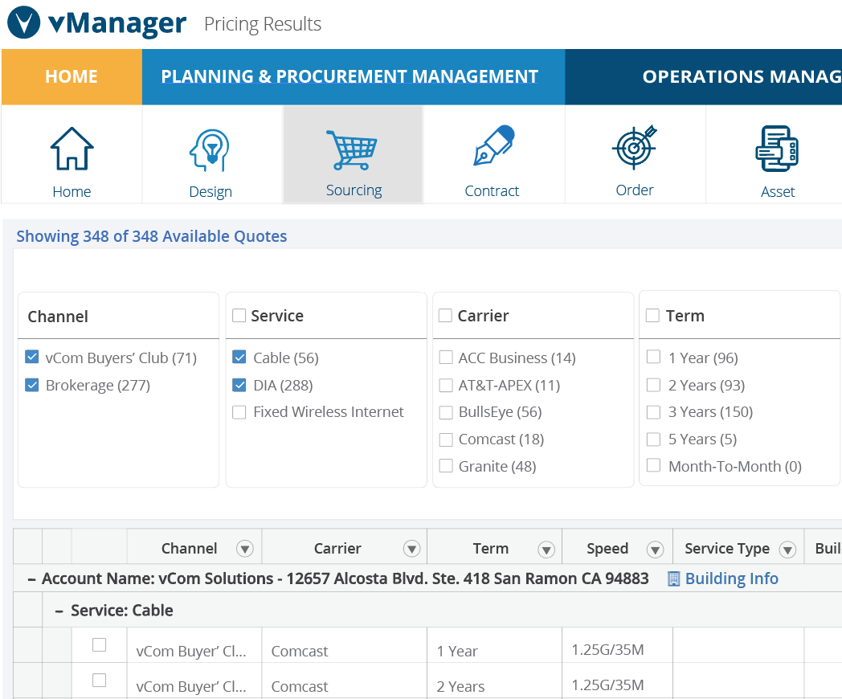This screenshot has height=699, width=842.
Task: Click the building icon beside Building Info
Action: point(672,578)
